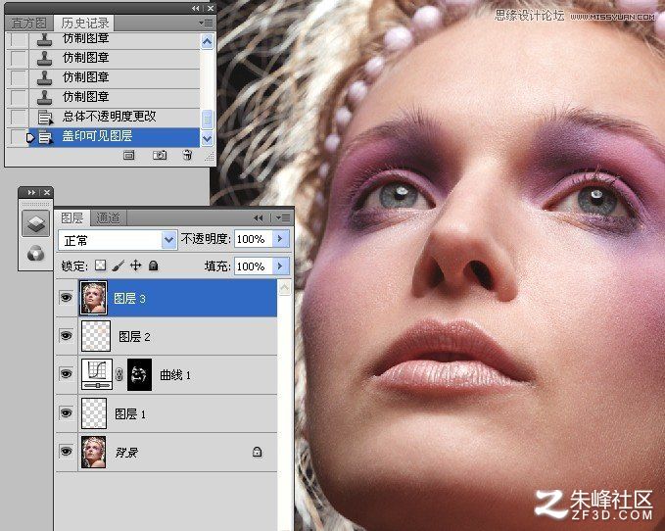665x531 pixels.
Task: Switch to the 通道 tab
Action: tap(109, 218)
